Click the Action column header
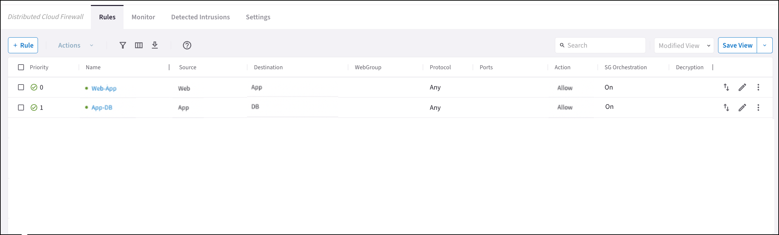This screenshot has height=235, width=779. pos(562,67)
